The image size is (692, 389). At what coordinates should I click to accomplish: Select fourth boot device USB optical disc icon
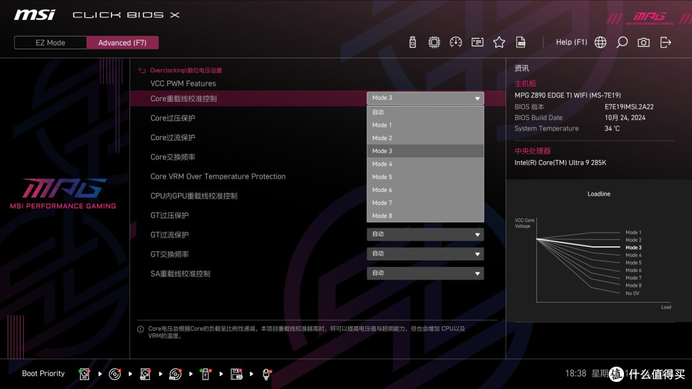coord(175,374)
